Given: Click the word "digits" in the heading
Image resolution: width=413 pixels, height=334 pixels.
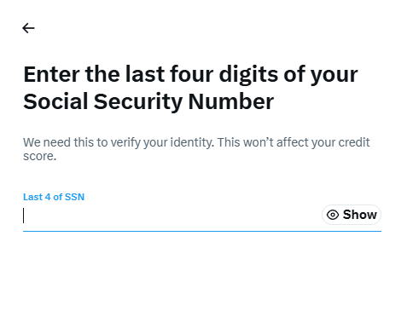Looking at the screenshot, I should point(248,75).
